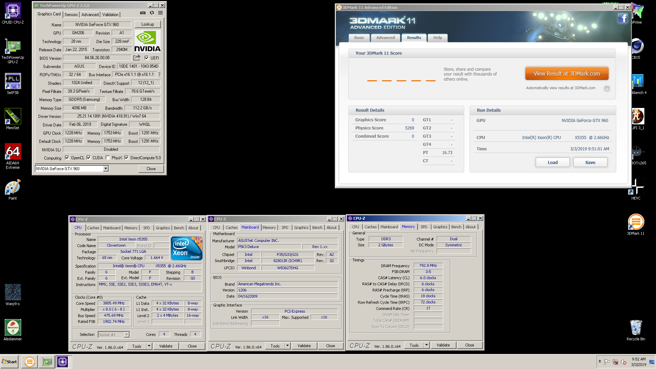Open the Help tab in 3DMark 11
This screenshot has height=369, width=656.
tap(437, 38)
